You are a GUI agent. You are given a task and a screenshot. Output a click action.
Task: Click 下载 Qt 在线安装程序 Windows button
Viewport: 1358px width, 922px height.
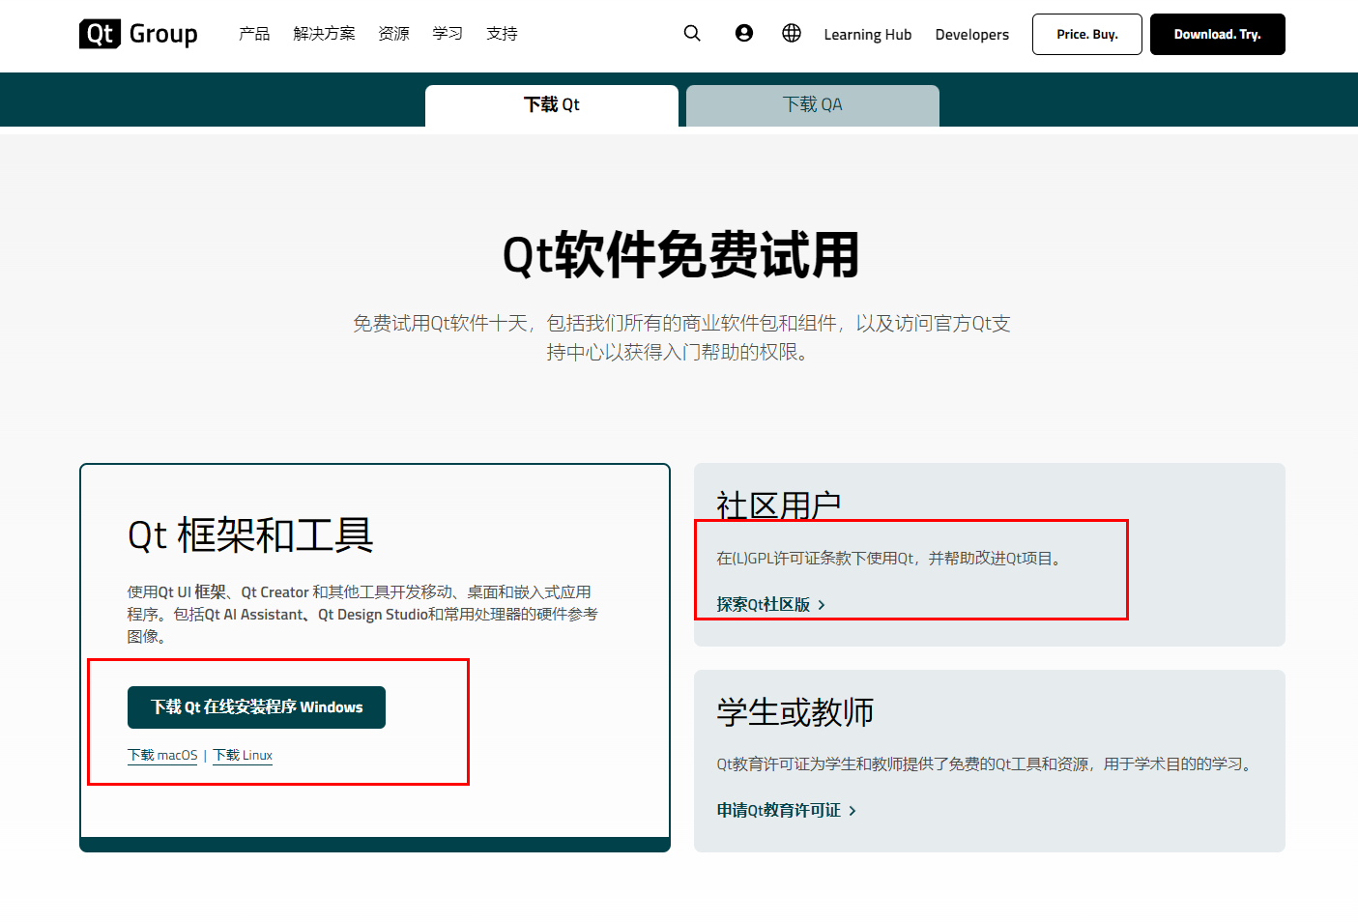(x=256, y=707)
